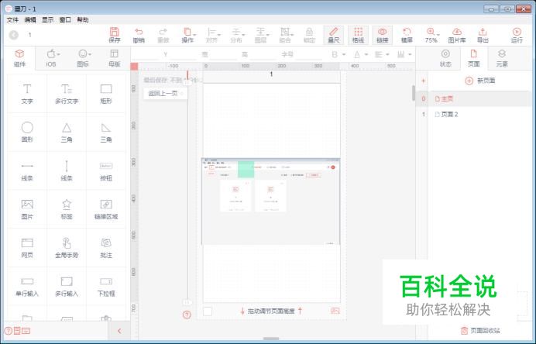This screenshot has width=536, height=344.
Task: Open the 图片库 image library
Action: [x=457, y=35]
